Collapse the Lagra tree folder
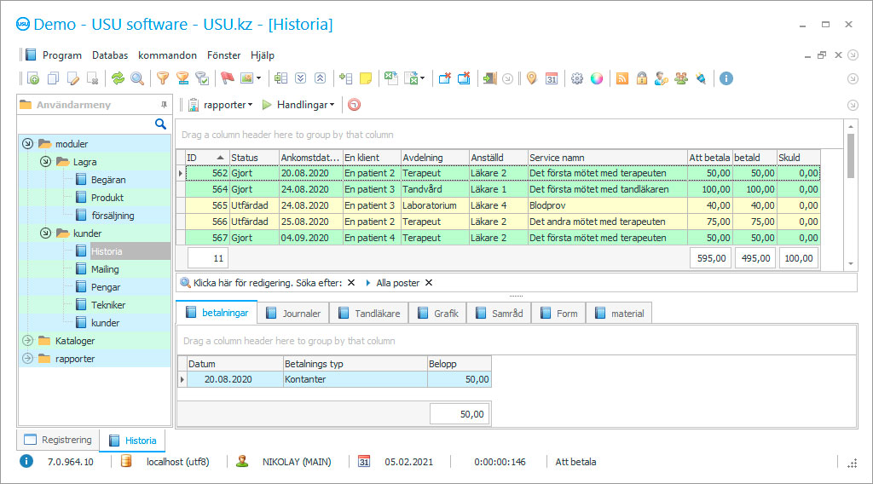 point(45,162)
